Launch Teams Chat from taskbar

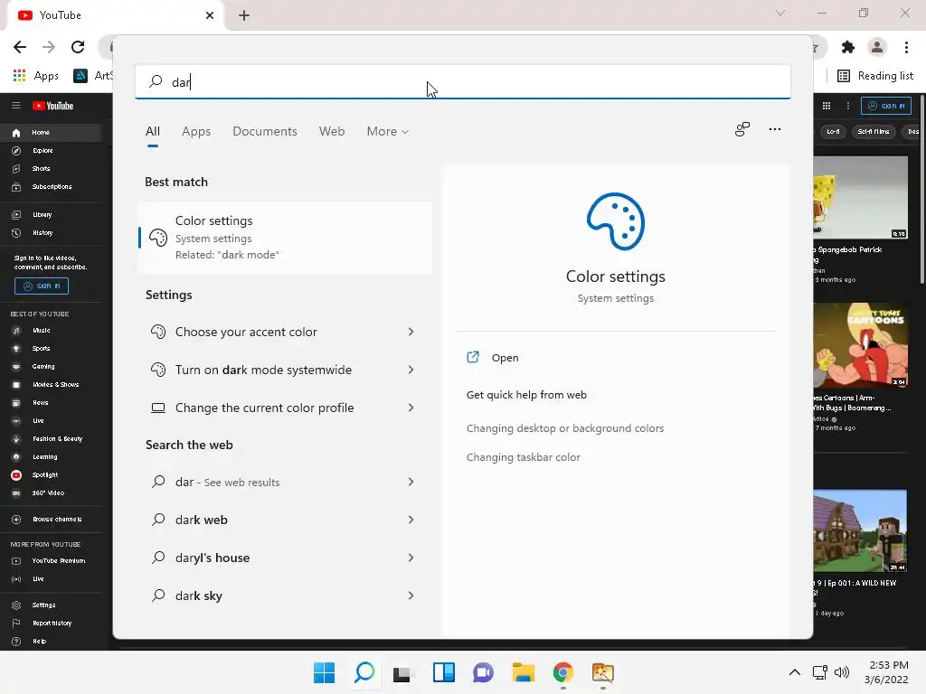[483, 672]
